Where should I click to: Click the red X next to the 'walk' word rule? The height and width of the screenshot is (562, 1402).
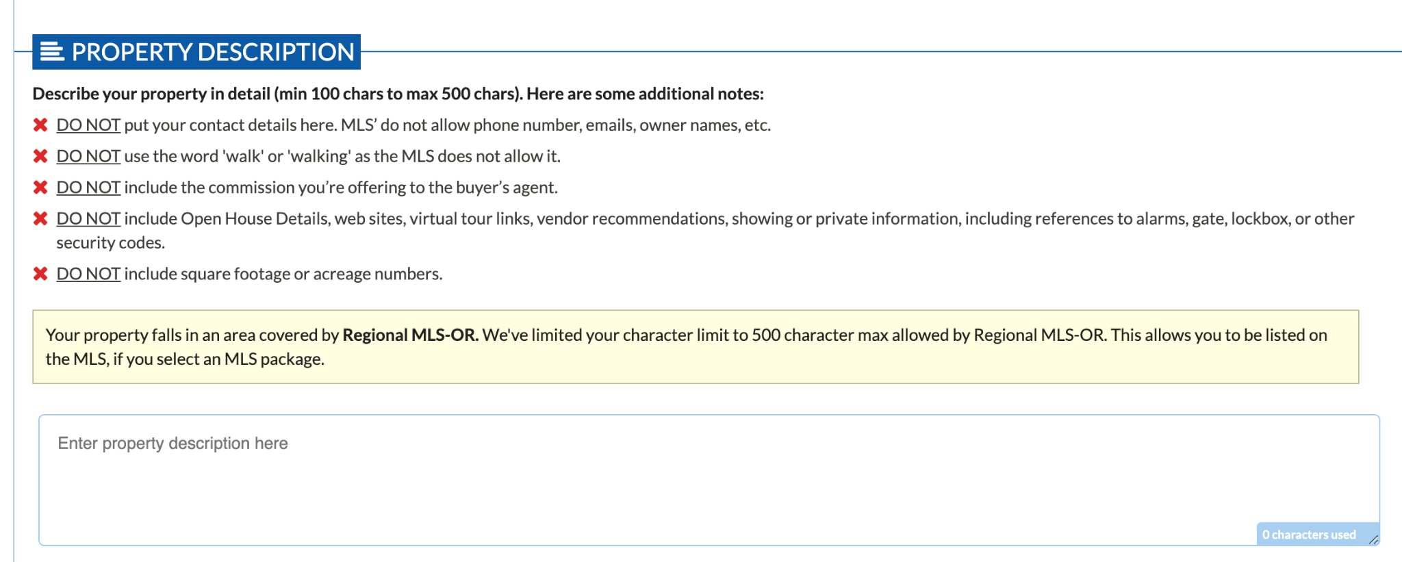(x=39, y=156)
